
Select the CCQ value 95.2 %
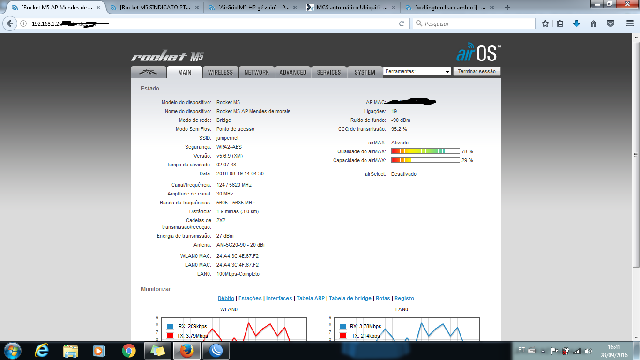click(399, 129)
